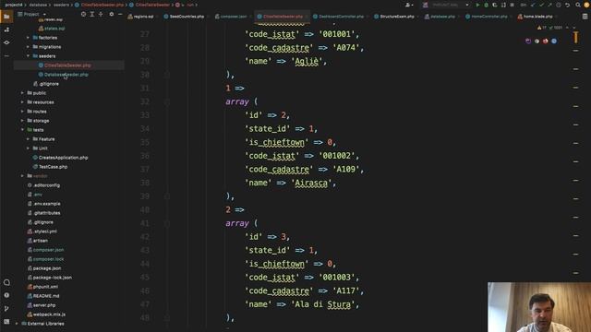Select CitiesTableSeeder.php in project tree

67,65
